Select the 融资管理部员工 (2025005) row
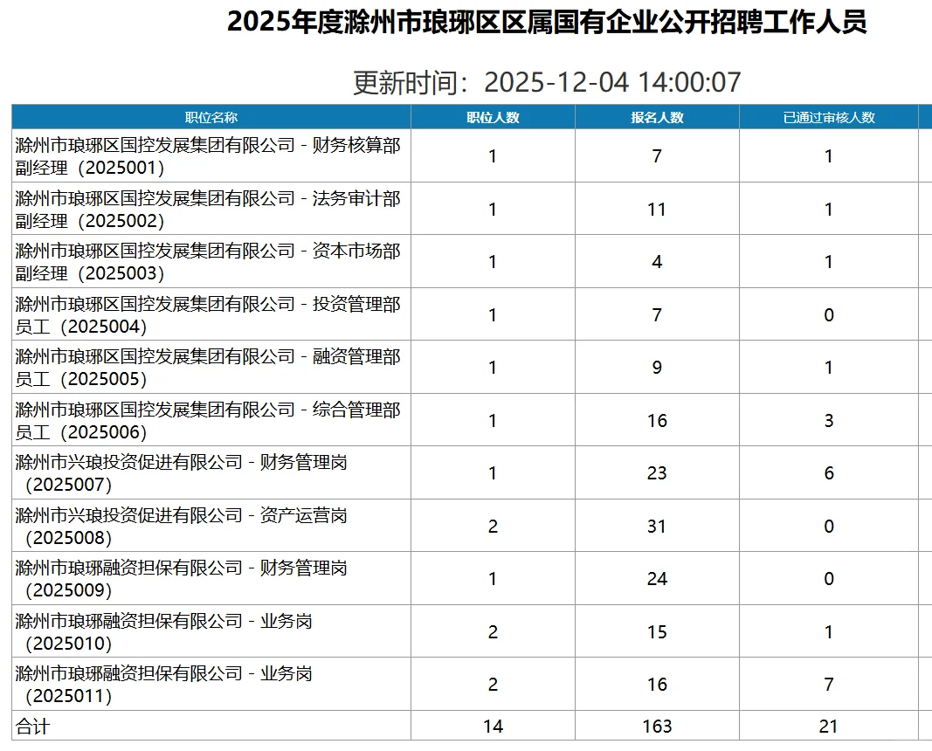 210,367
